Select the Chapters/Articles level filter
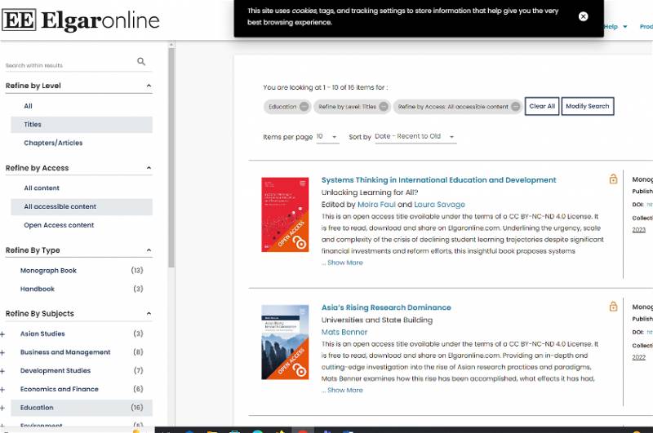Screen dimensions: 653x433 click(x=53, y=143)
